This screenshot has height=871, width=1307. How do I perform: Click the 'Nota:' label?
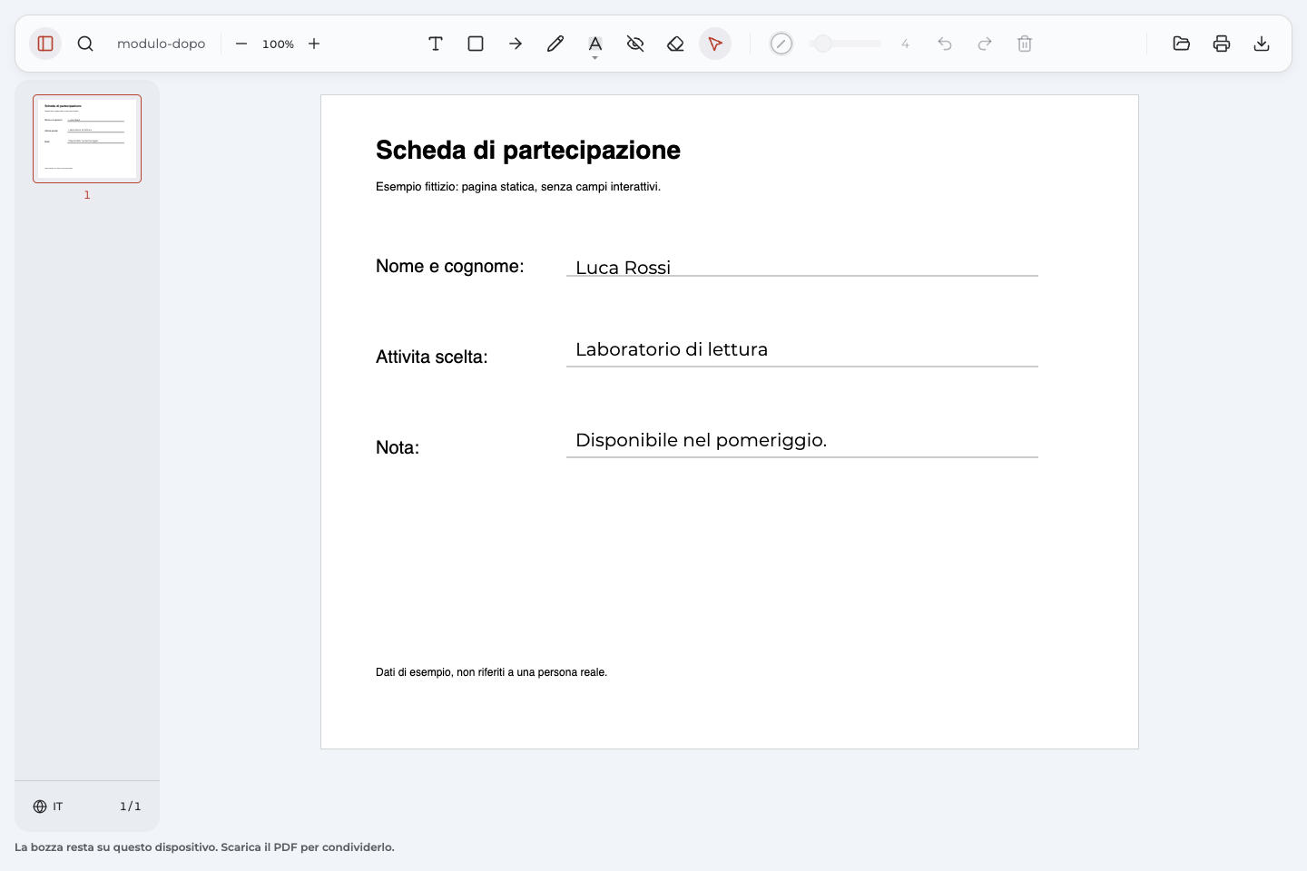[x=398, y=447]
